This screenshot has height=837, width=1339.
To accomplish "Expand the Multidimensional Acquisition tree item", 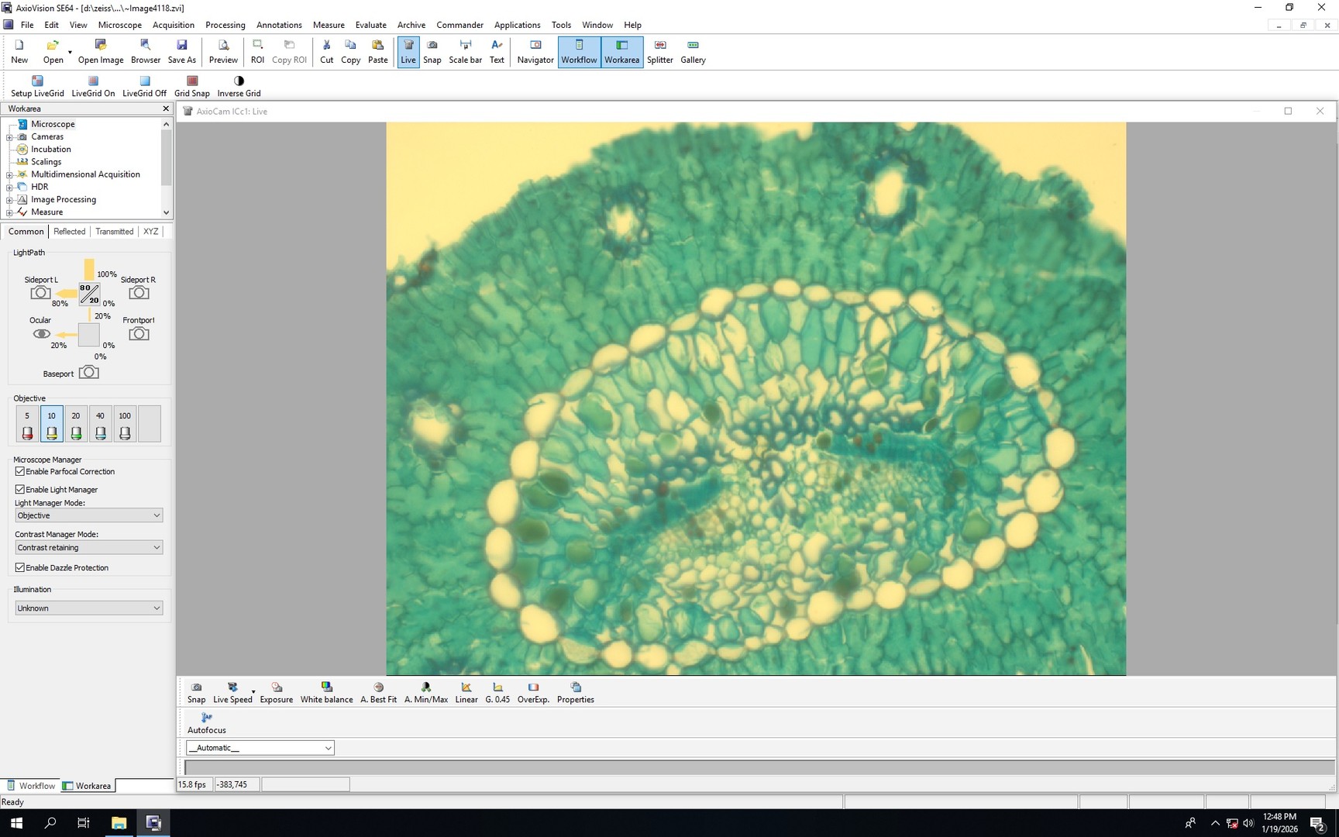I will point(8,174).
